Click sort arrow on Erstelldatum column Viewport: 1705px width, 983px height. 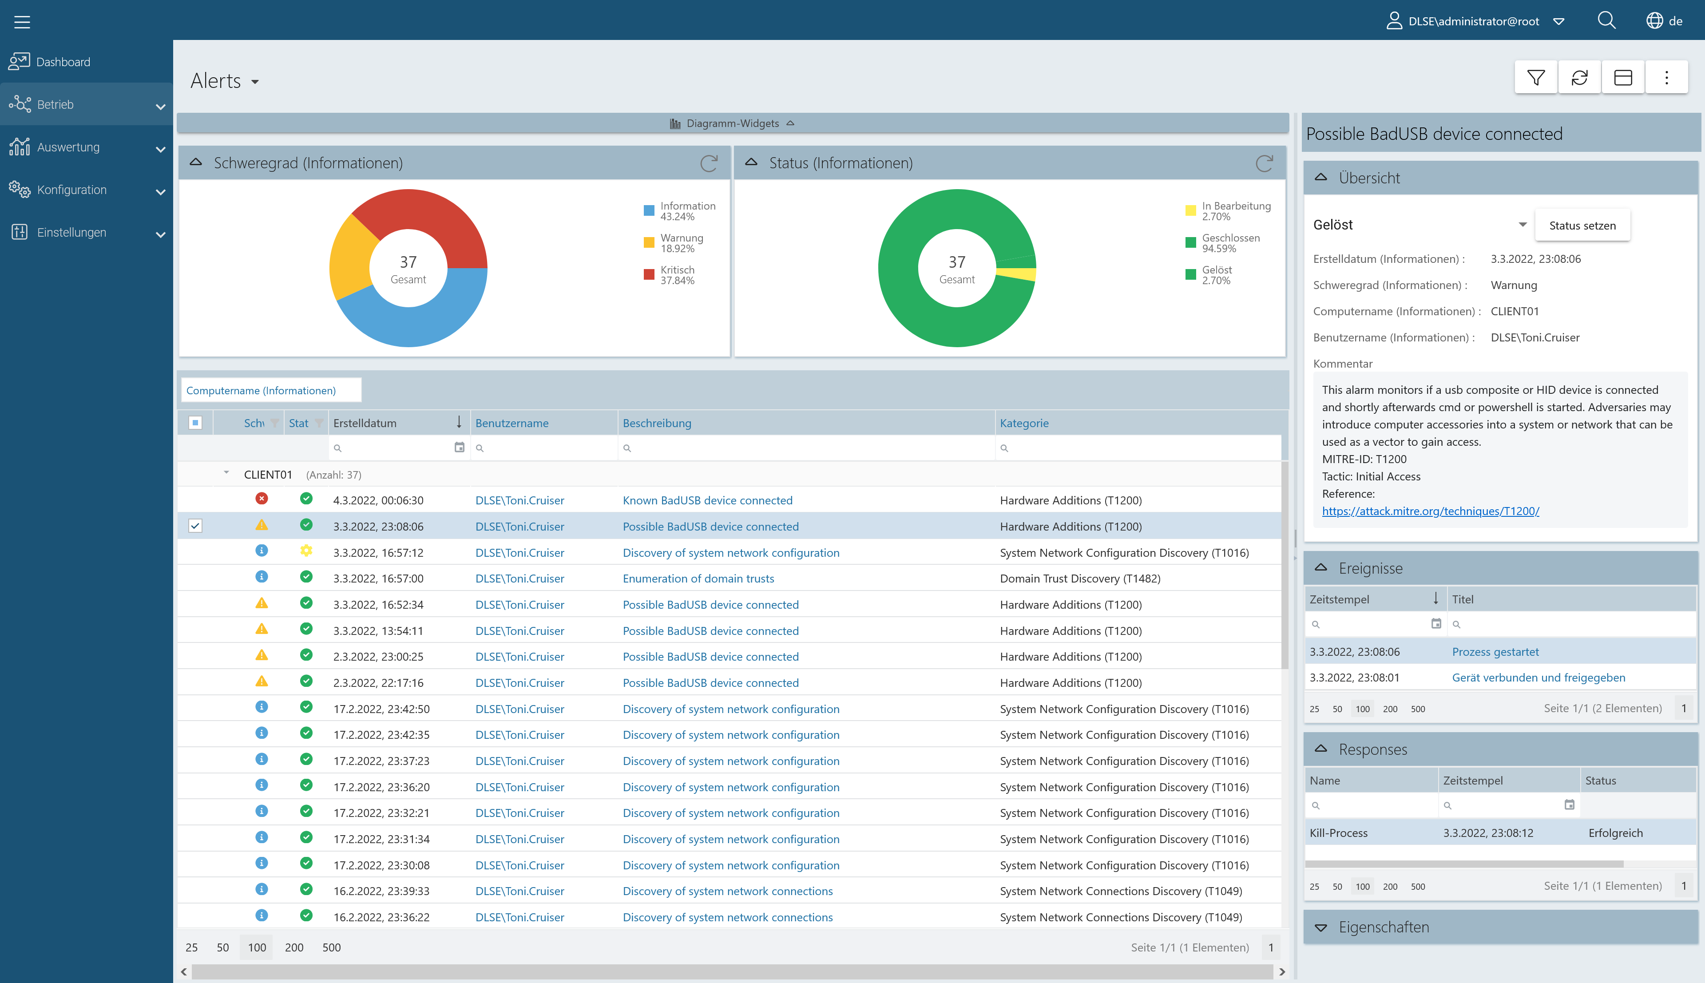point(459,423)
